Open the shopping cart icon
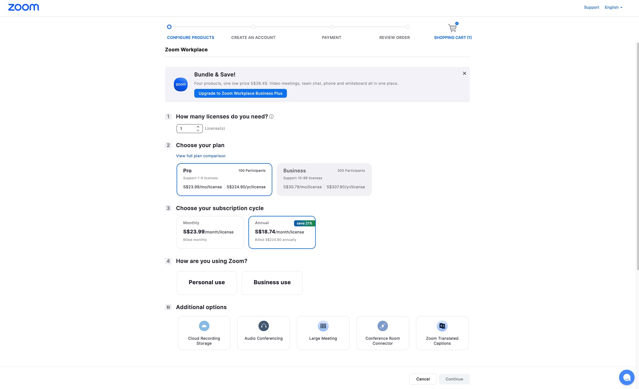Viewport: 639px width, 389px height. [452, 28]
